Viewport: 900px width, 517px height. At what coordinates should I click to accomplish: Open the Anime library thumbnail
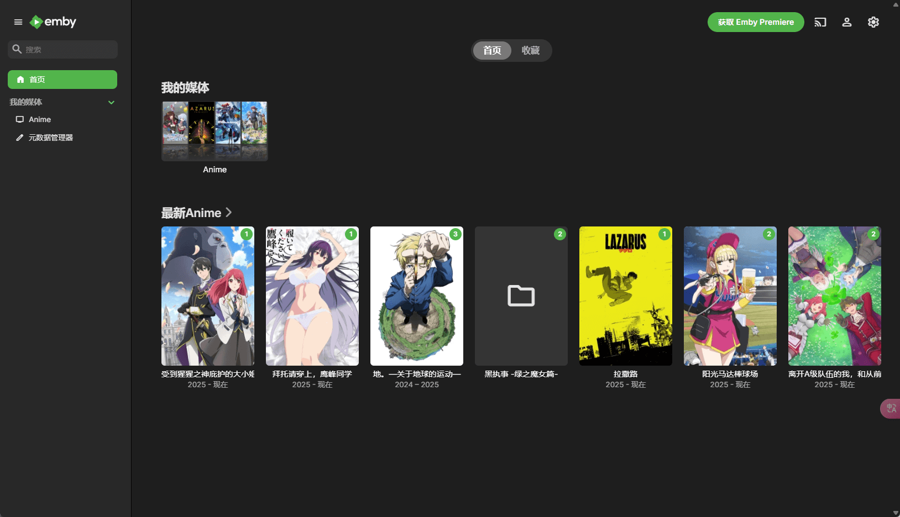click(214, 131)
